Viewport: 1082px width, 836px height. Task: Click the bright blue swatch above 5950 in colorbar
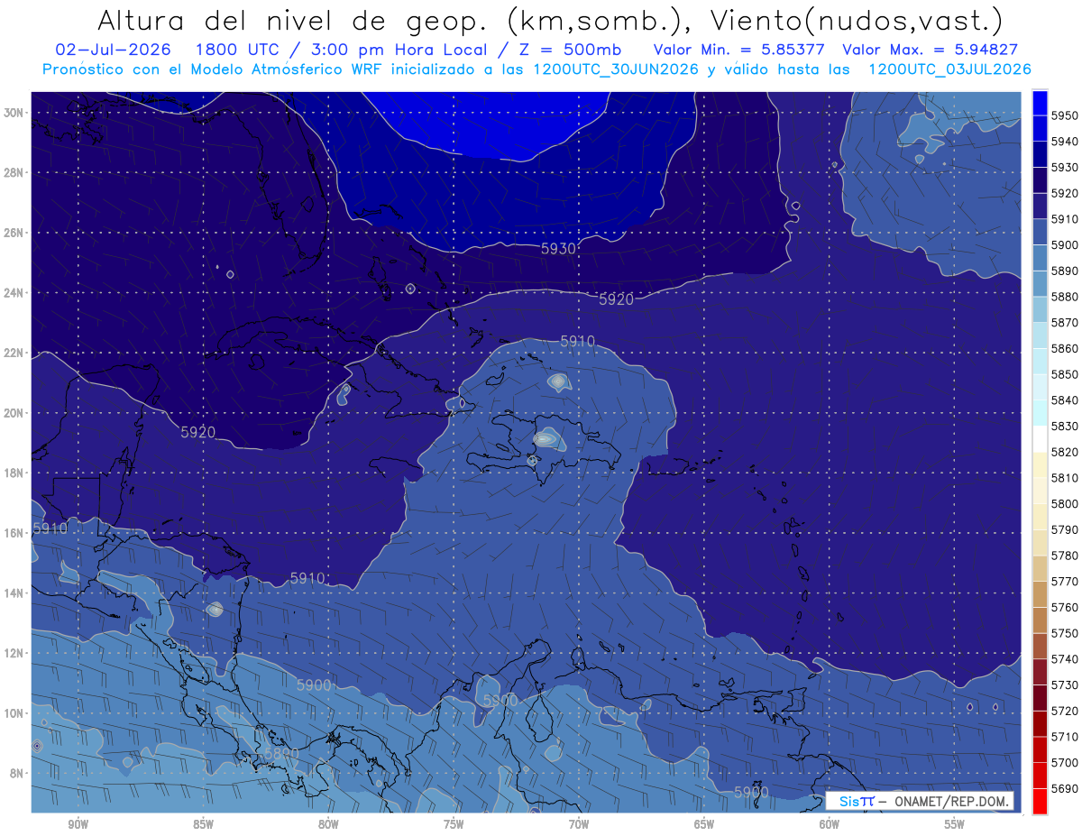pos(1040,103)
